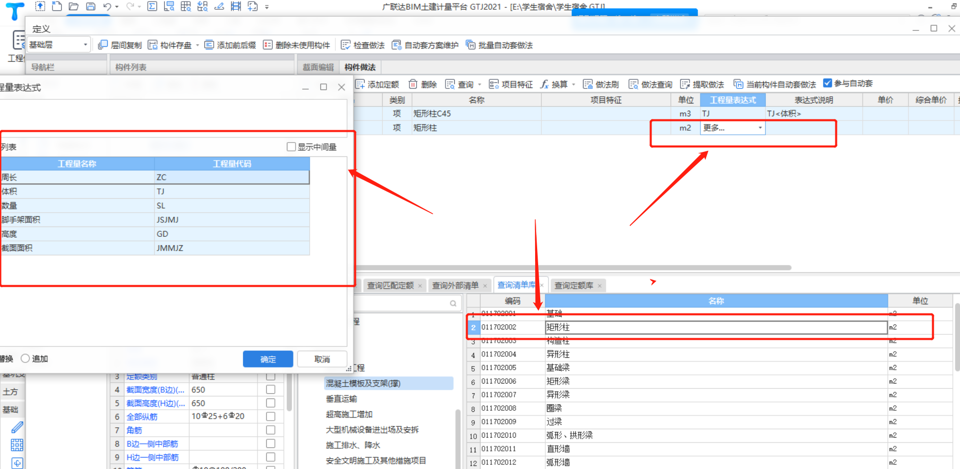Click 层间复制 toolbar button

120,45
